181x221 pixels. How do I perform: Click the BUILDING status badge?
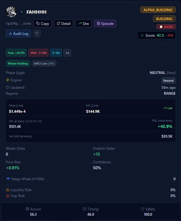(164, 19)
